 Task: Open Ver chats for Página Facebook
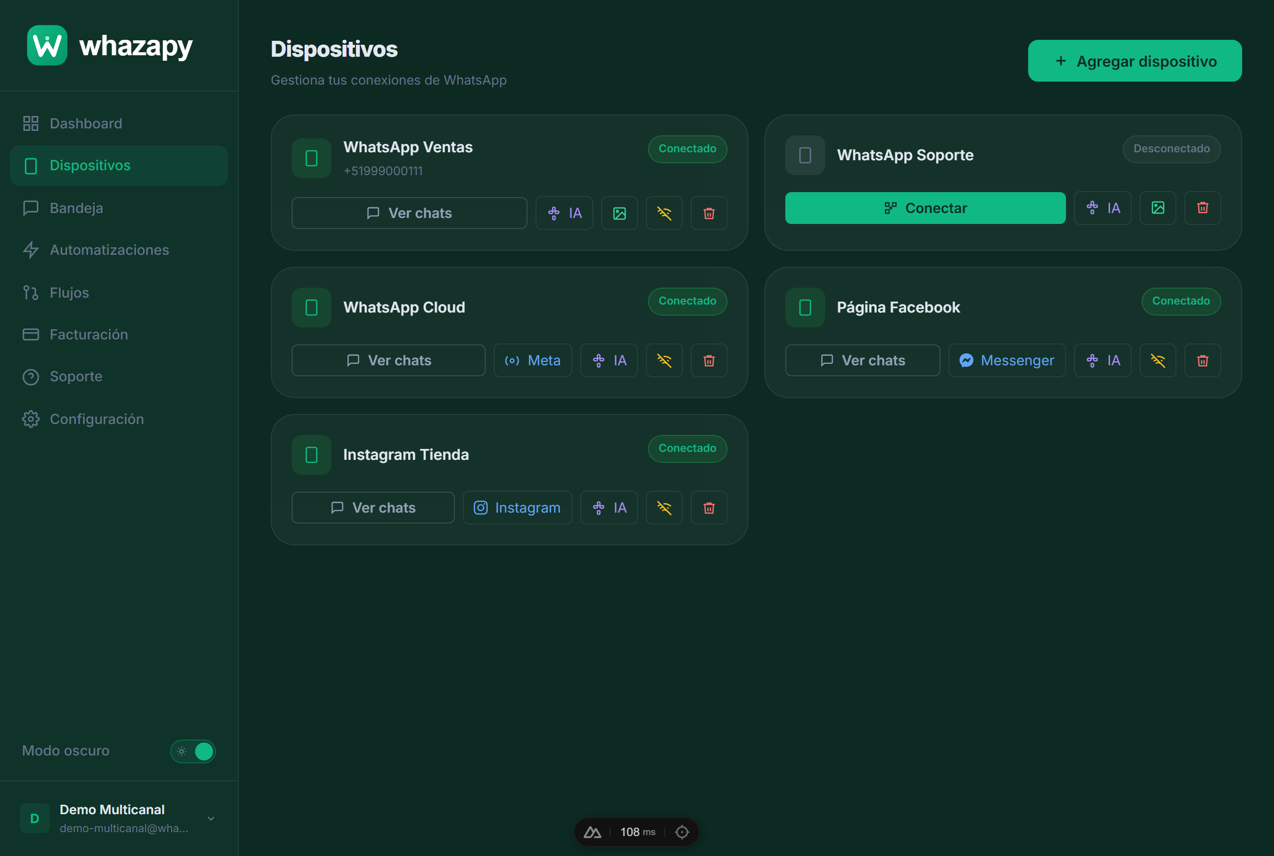click(x=862, y=360)
